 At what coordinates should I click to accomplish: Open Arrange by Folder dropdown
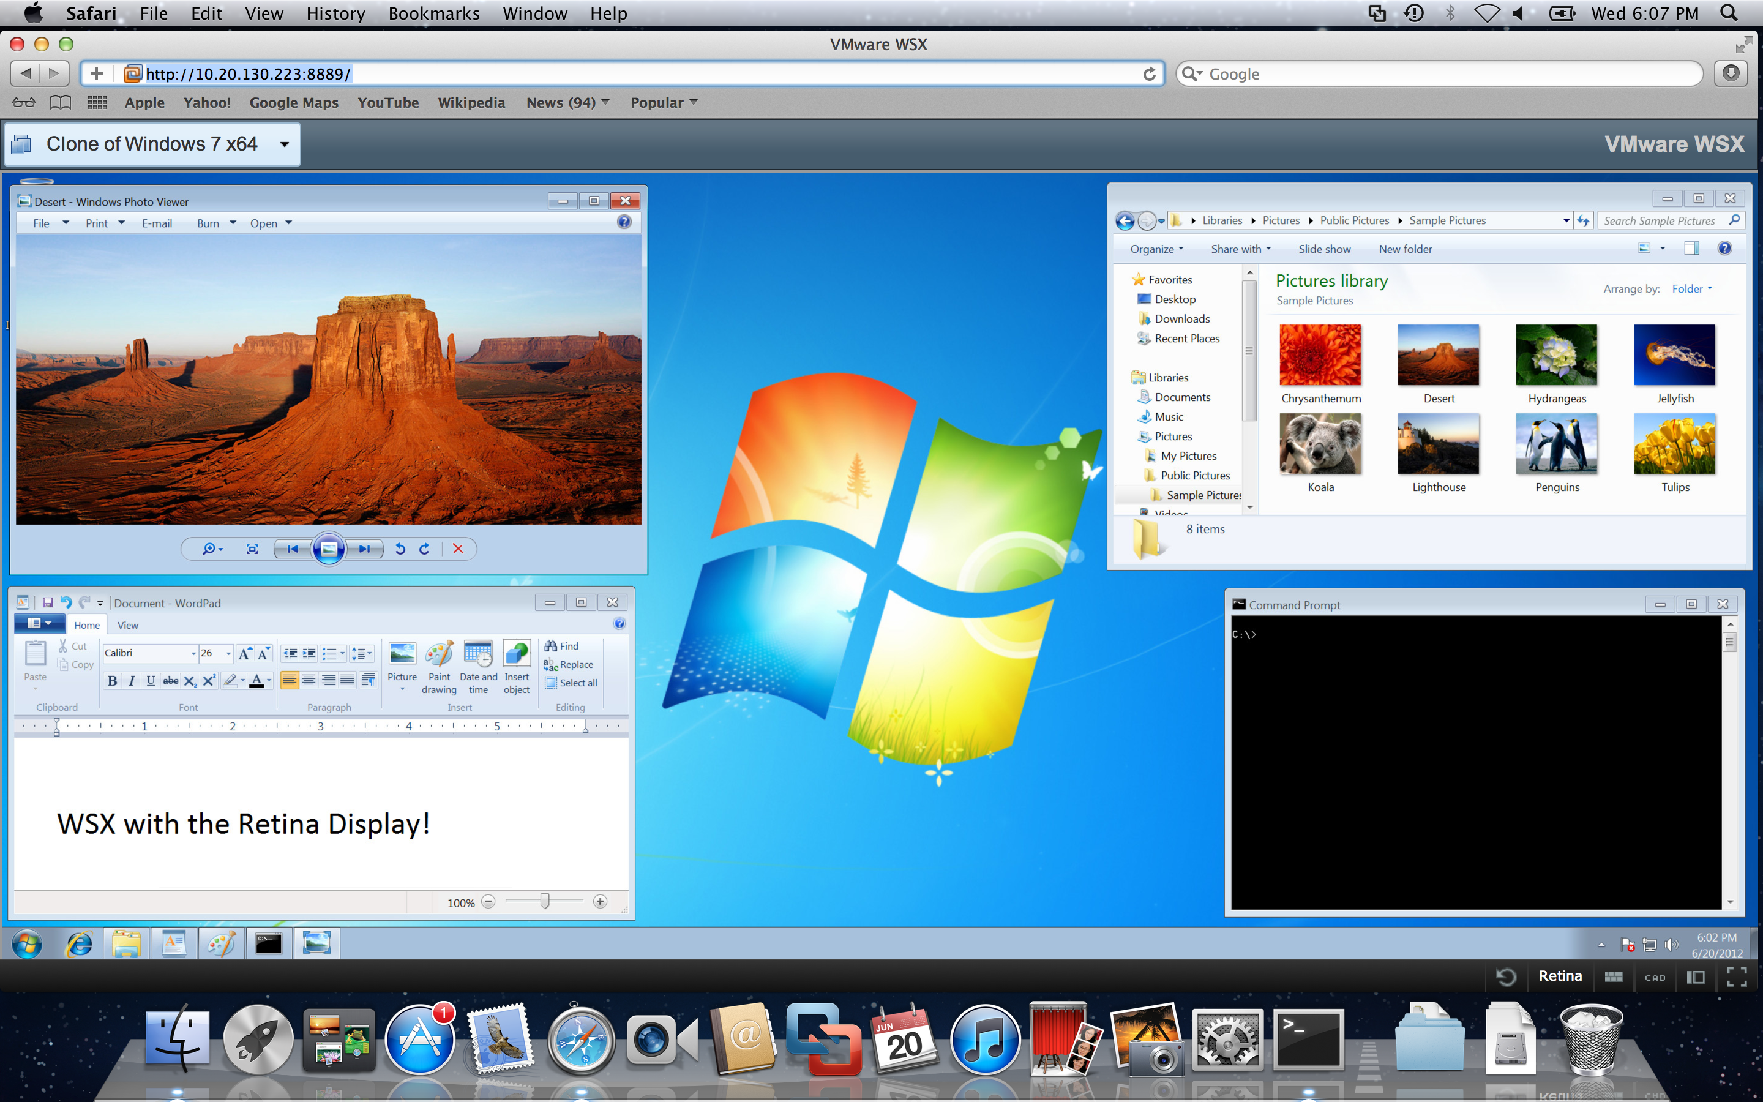pyautogui.click(x=1691, y=290)
